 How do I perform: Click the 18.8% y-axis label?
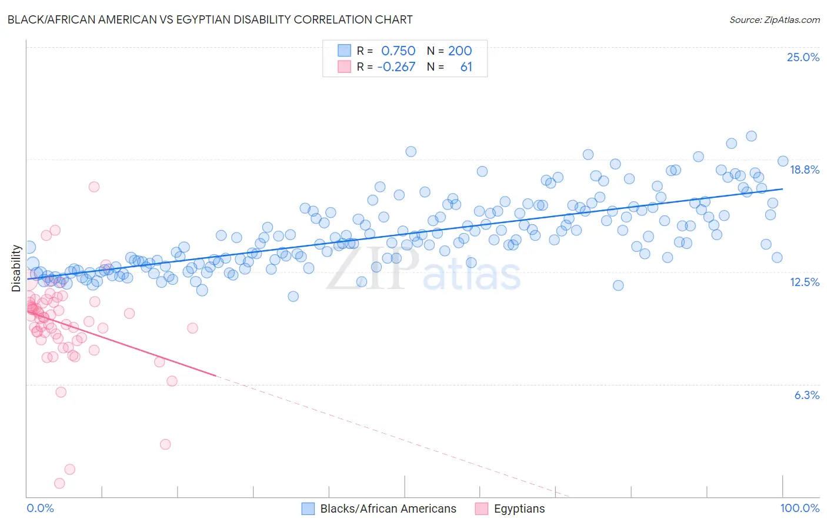[804, 170]
